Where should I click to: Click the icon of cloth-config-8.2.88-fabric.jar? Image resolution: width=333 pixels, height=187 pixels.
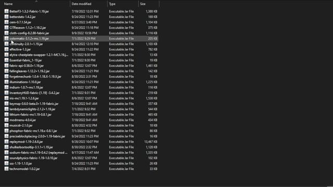tap(7, 33)
